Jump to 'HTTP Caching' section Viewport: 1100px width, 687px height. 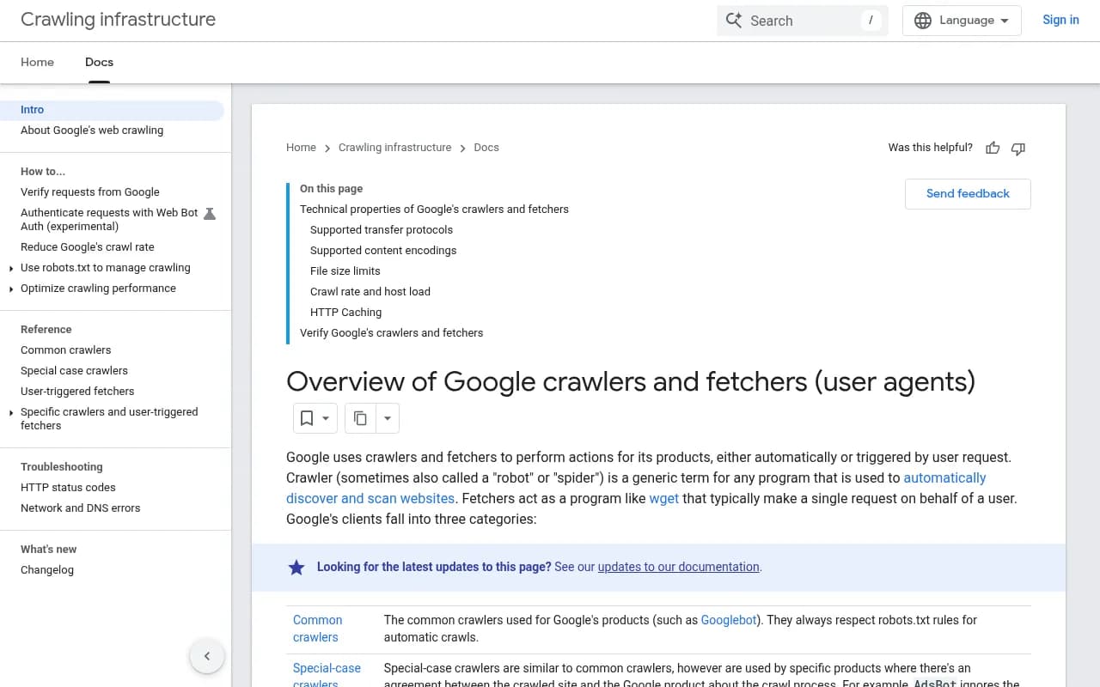345,313
